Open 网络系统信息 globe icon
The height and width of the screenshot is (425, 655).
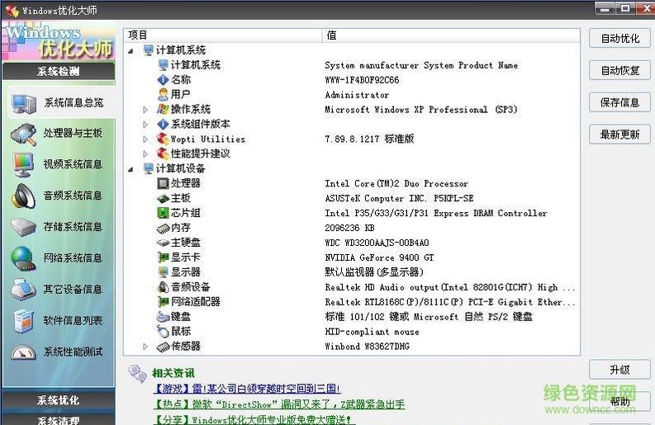click(23, 259)
